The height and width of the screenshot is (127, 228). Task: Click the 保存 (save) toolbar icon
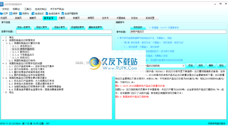11,13
